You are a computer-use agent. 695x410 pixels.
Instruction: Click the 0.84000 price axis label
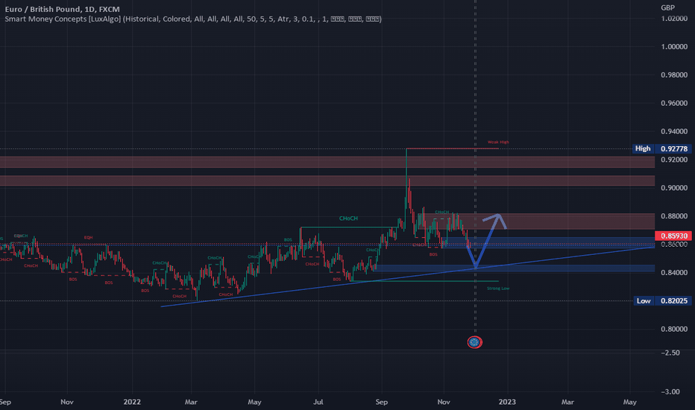(673, 273)
